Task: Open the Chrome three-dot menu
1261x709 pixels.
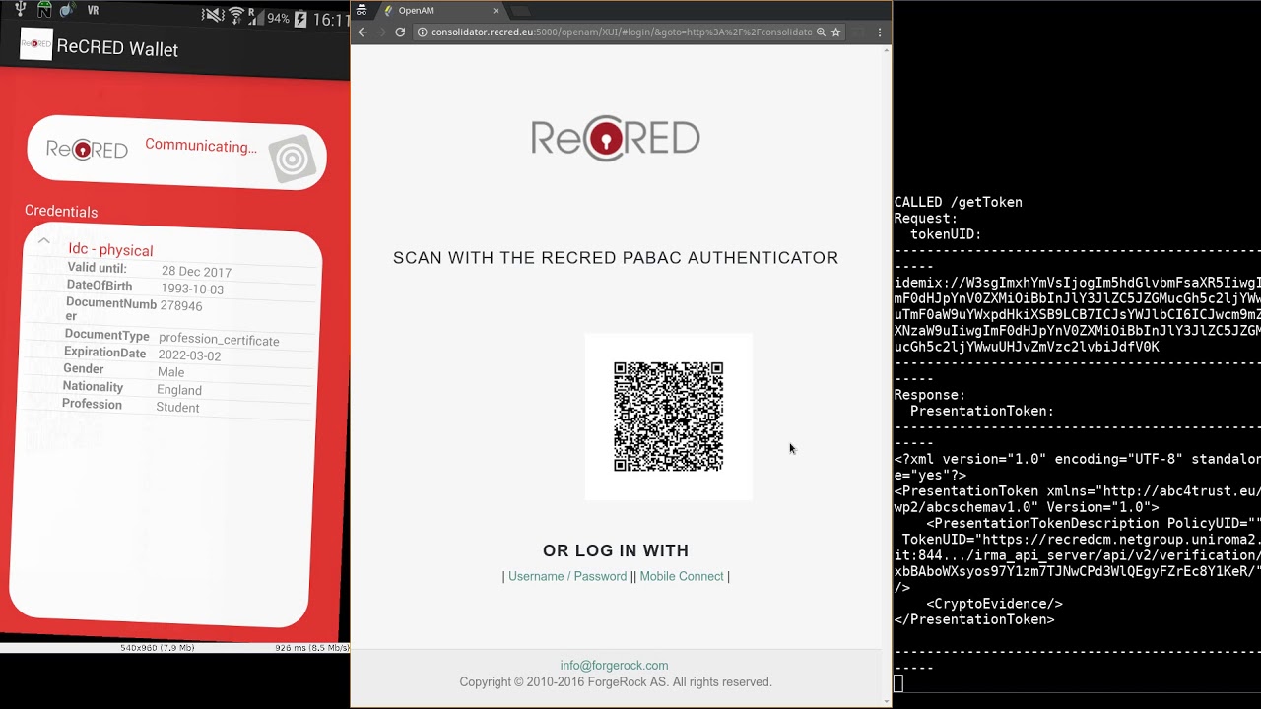Action: pyautogui.click(x=880, y=32)
